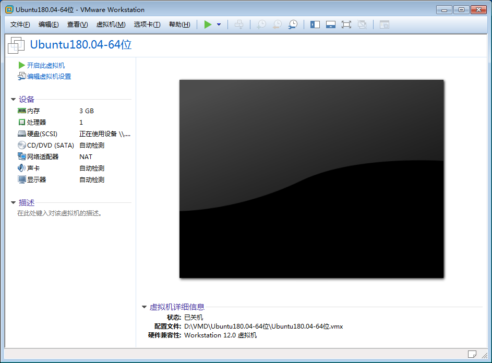Click the CD/DVD (SATA) disc icon
This screenshot has height=363, width=492.
pos(21,146)
